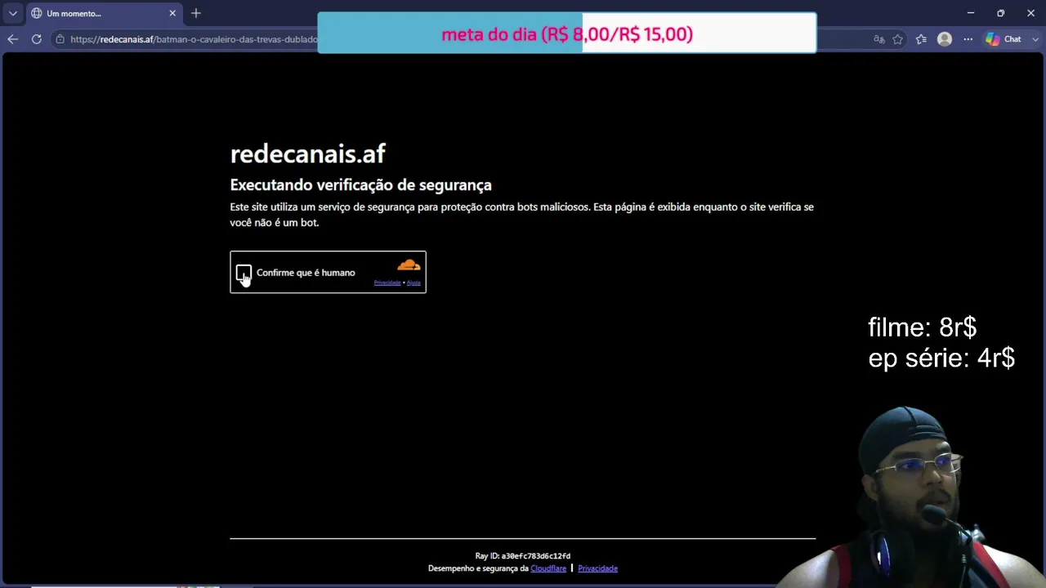1046x588 pixels.
Task: Go back using the browser back arrow
Action: click(x=12, y=39)
